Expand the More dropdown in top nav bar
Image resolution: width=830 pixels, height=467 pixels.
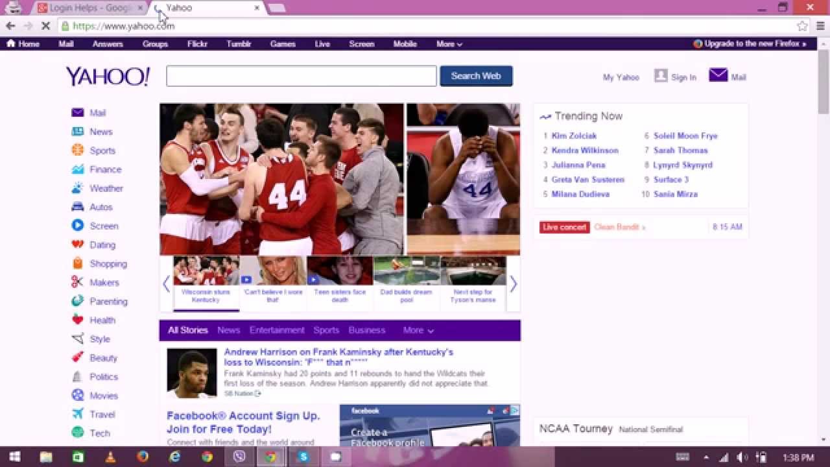point(449,44)
